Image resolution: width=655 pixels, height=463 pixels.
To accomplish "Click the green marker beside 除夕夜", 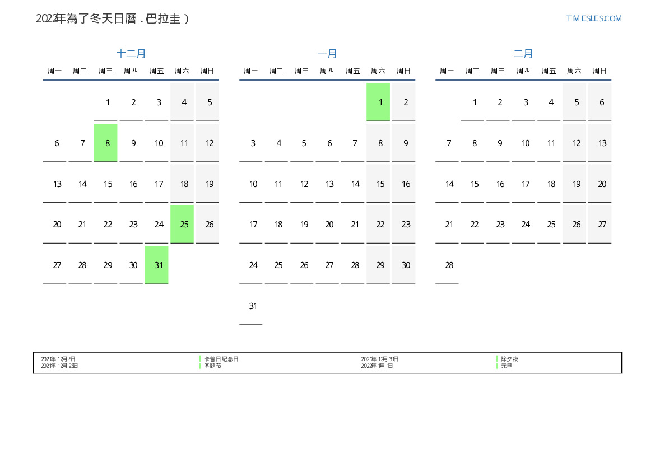I will (x=497, y=359).
